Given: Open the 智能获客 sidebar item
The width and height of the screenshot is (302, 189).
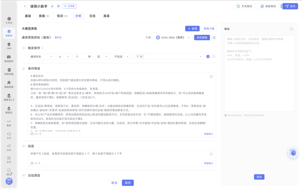Looking at the screenshot, I should 9,85.
